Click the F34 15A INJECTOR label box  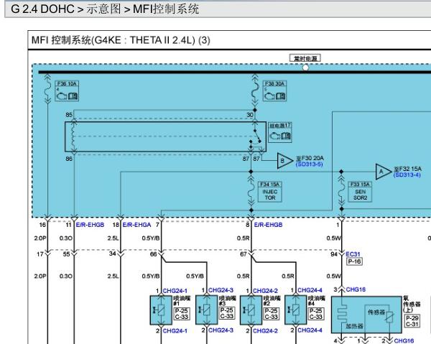click(270, 192)
